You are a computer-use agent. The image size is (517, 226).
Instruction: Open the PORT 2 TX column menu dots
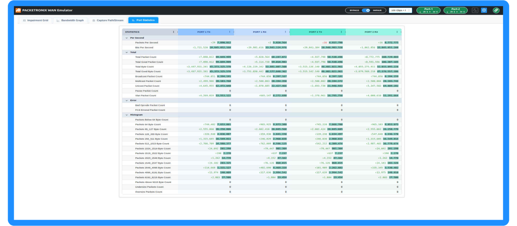341,32
